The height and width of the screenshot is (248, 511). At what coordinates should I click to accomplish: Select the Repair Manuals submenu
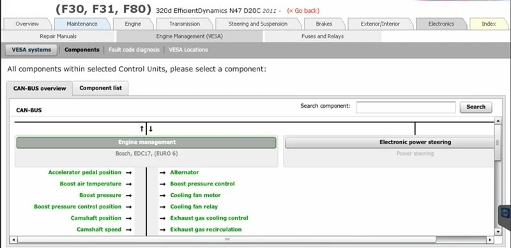(58, 36)
